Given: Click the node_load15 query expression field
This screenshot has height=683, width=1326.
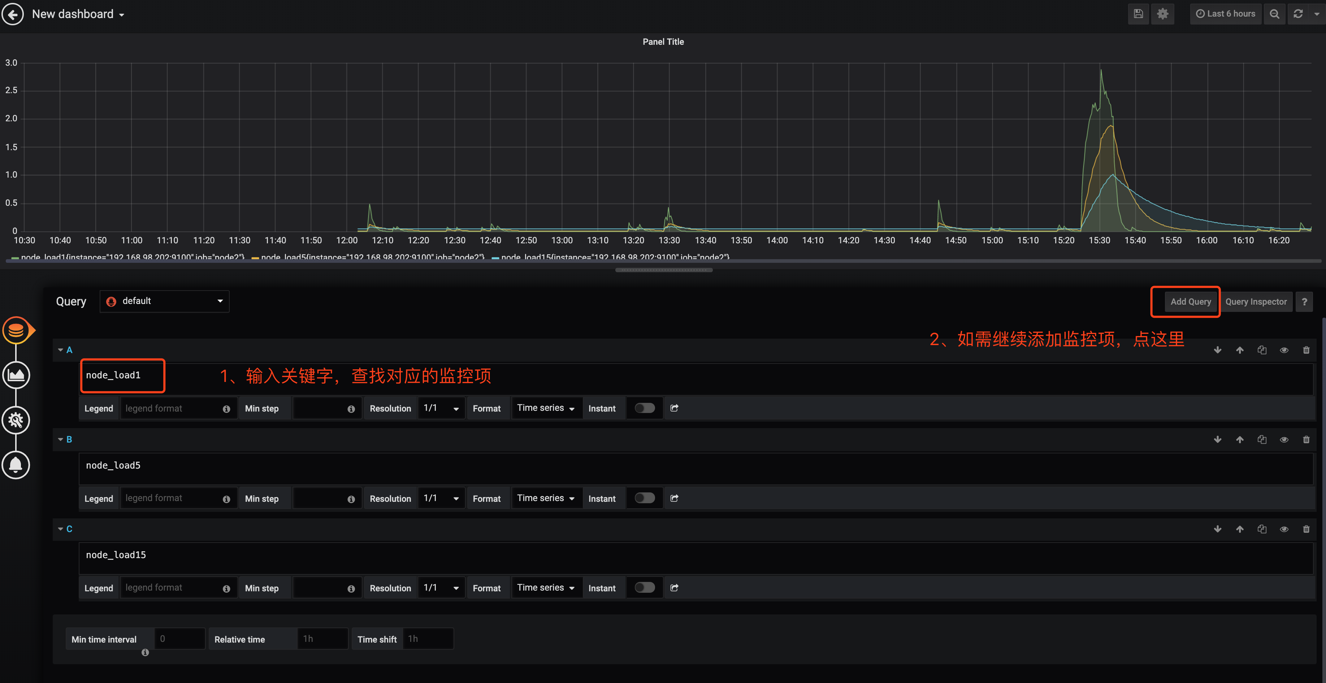Looking at the screenshot, I should tap(696, 558).
